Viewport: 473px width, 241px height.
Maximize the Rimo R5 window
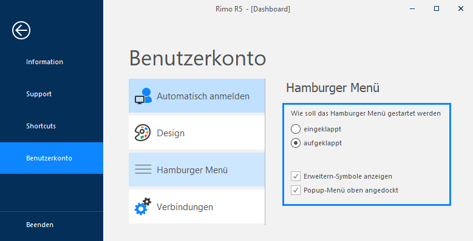coord(437,8)
